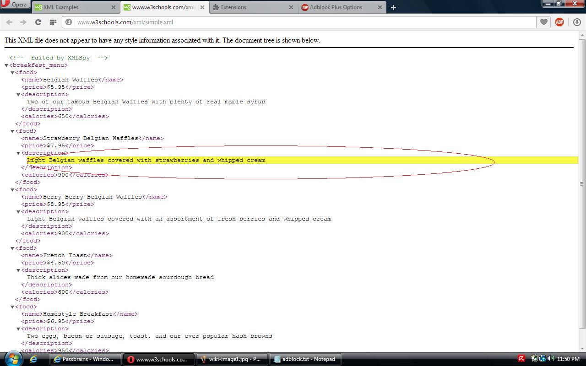Close the XML Examples tab

pyautogui.click(x=114, y=7)
